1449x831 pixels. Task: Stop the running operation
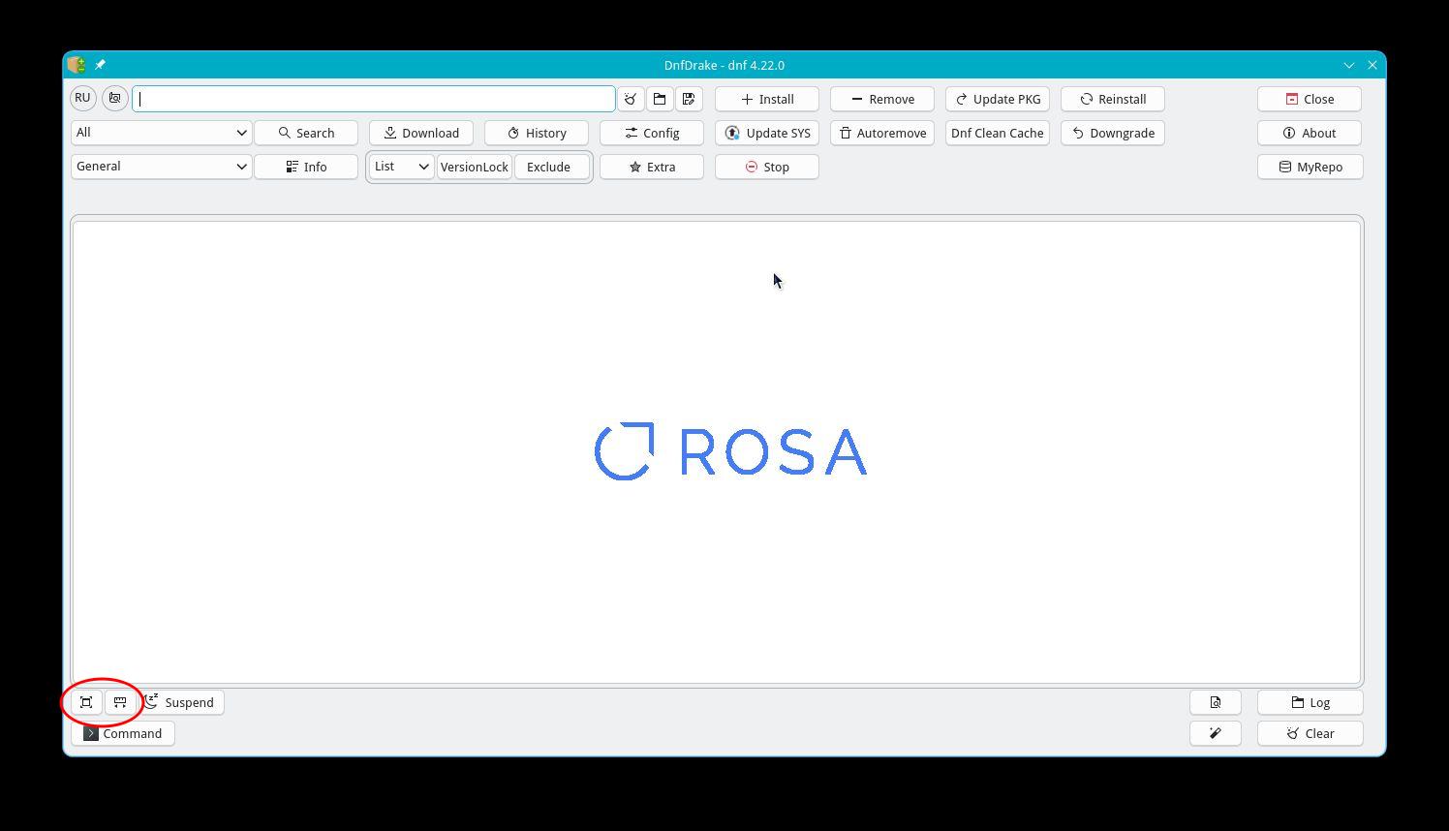point(767,167)
